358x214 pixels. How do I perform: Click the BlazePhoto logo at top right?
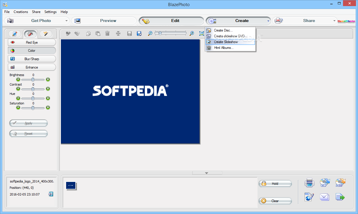(x=346, y=21)
